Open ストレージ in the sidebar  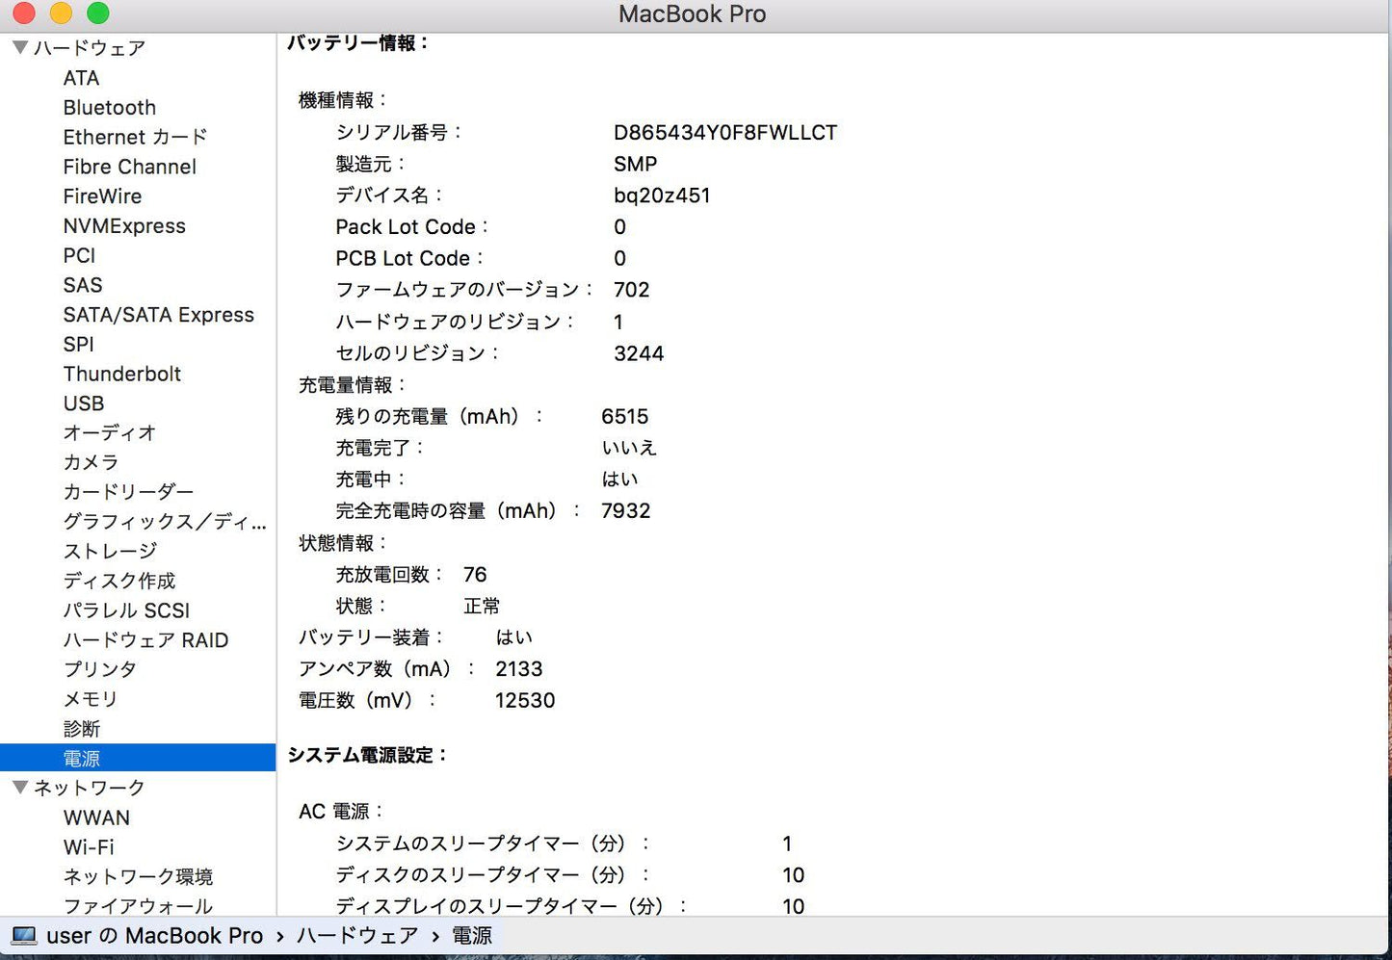point(110,552)
